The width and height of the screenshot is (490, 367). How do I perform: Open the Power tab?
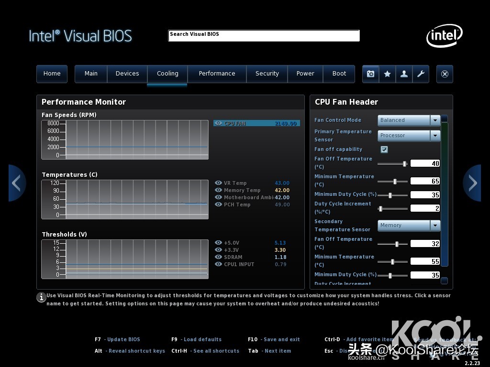[305, 74]
